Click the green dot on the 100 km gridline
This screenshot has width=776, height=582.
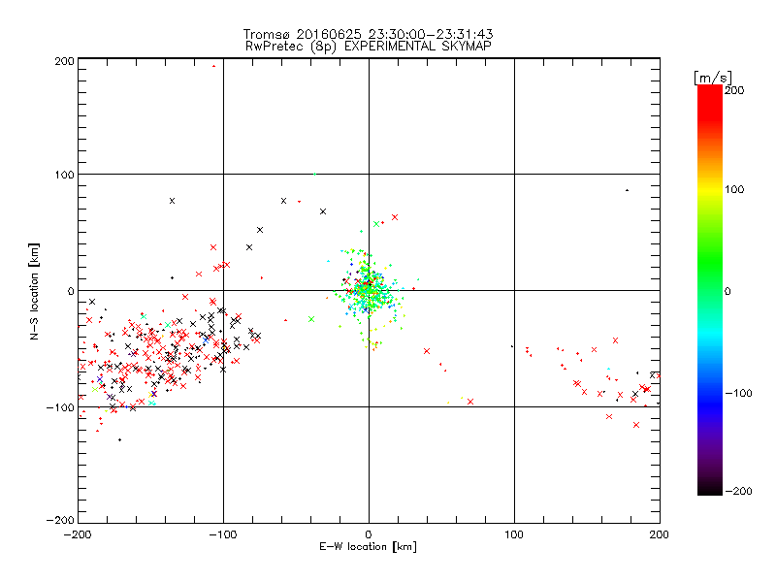pyautogui.click(x=314, y=175)
